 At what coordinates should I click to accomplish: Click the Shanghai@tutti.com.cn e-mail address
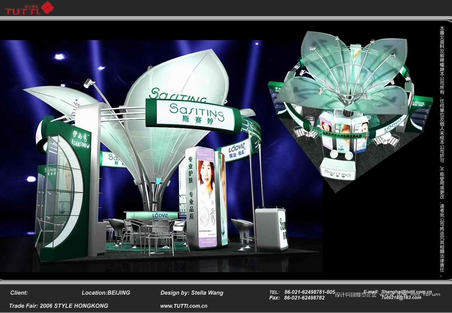407,292
